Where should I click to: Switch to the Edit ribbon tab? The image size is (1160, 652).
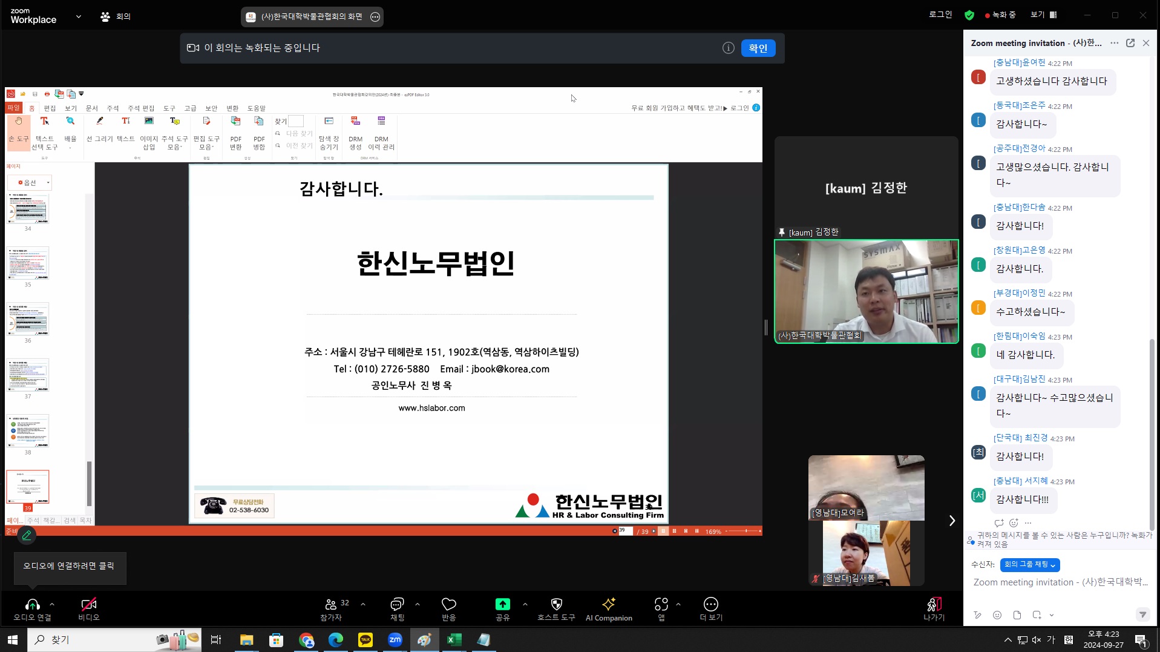click(x=50, y=108)
